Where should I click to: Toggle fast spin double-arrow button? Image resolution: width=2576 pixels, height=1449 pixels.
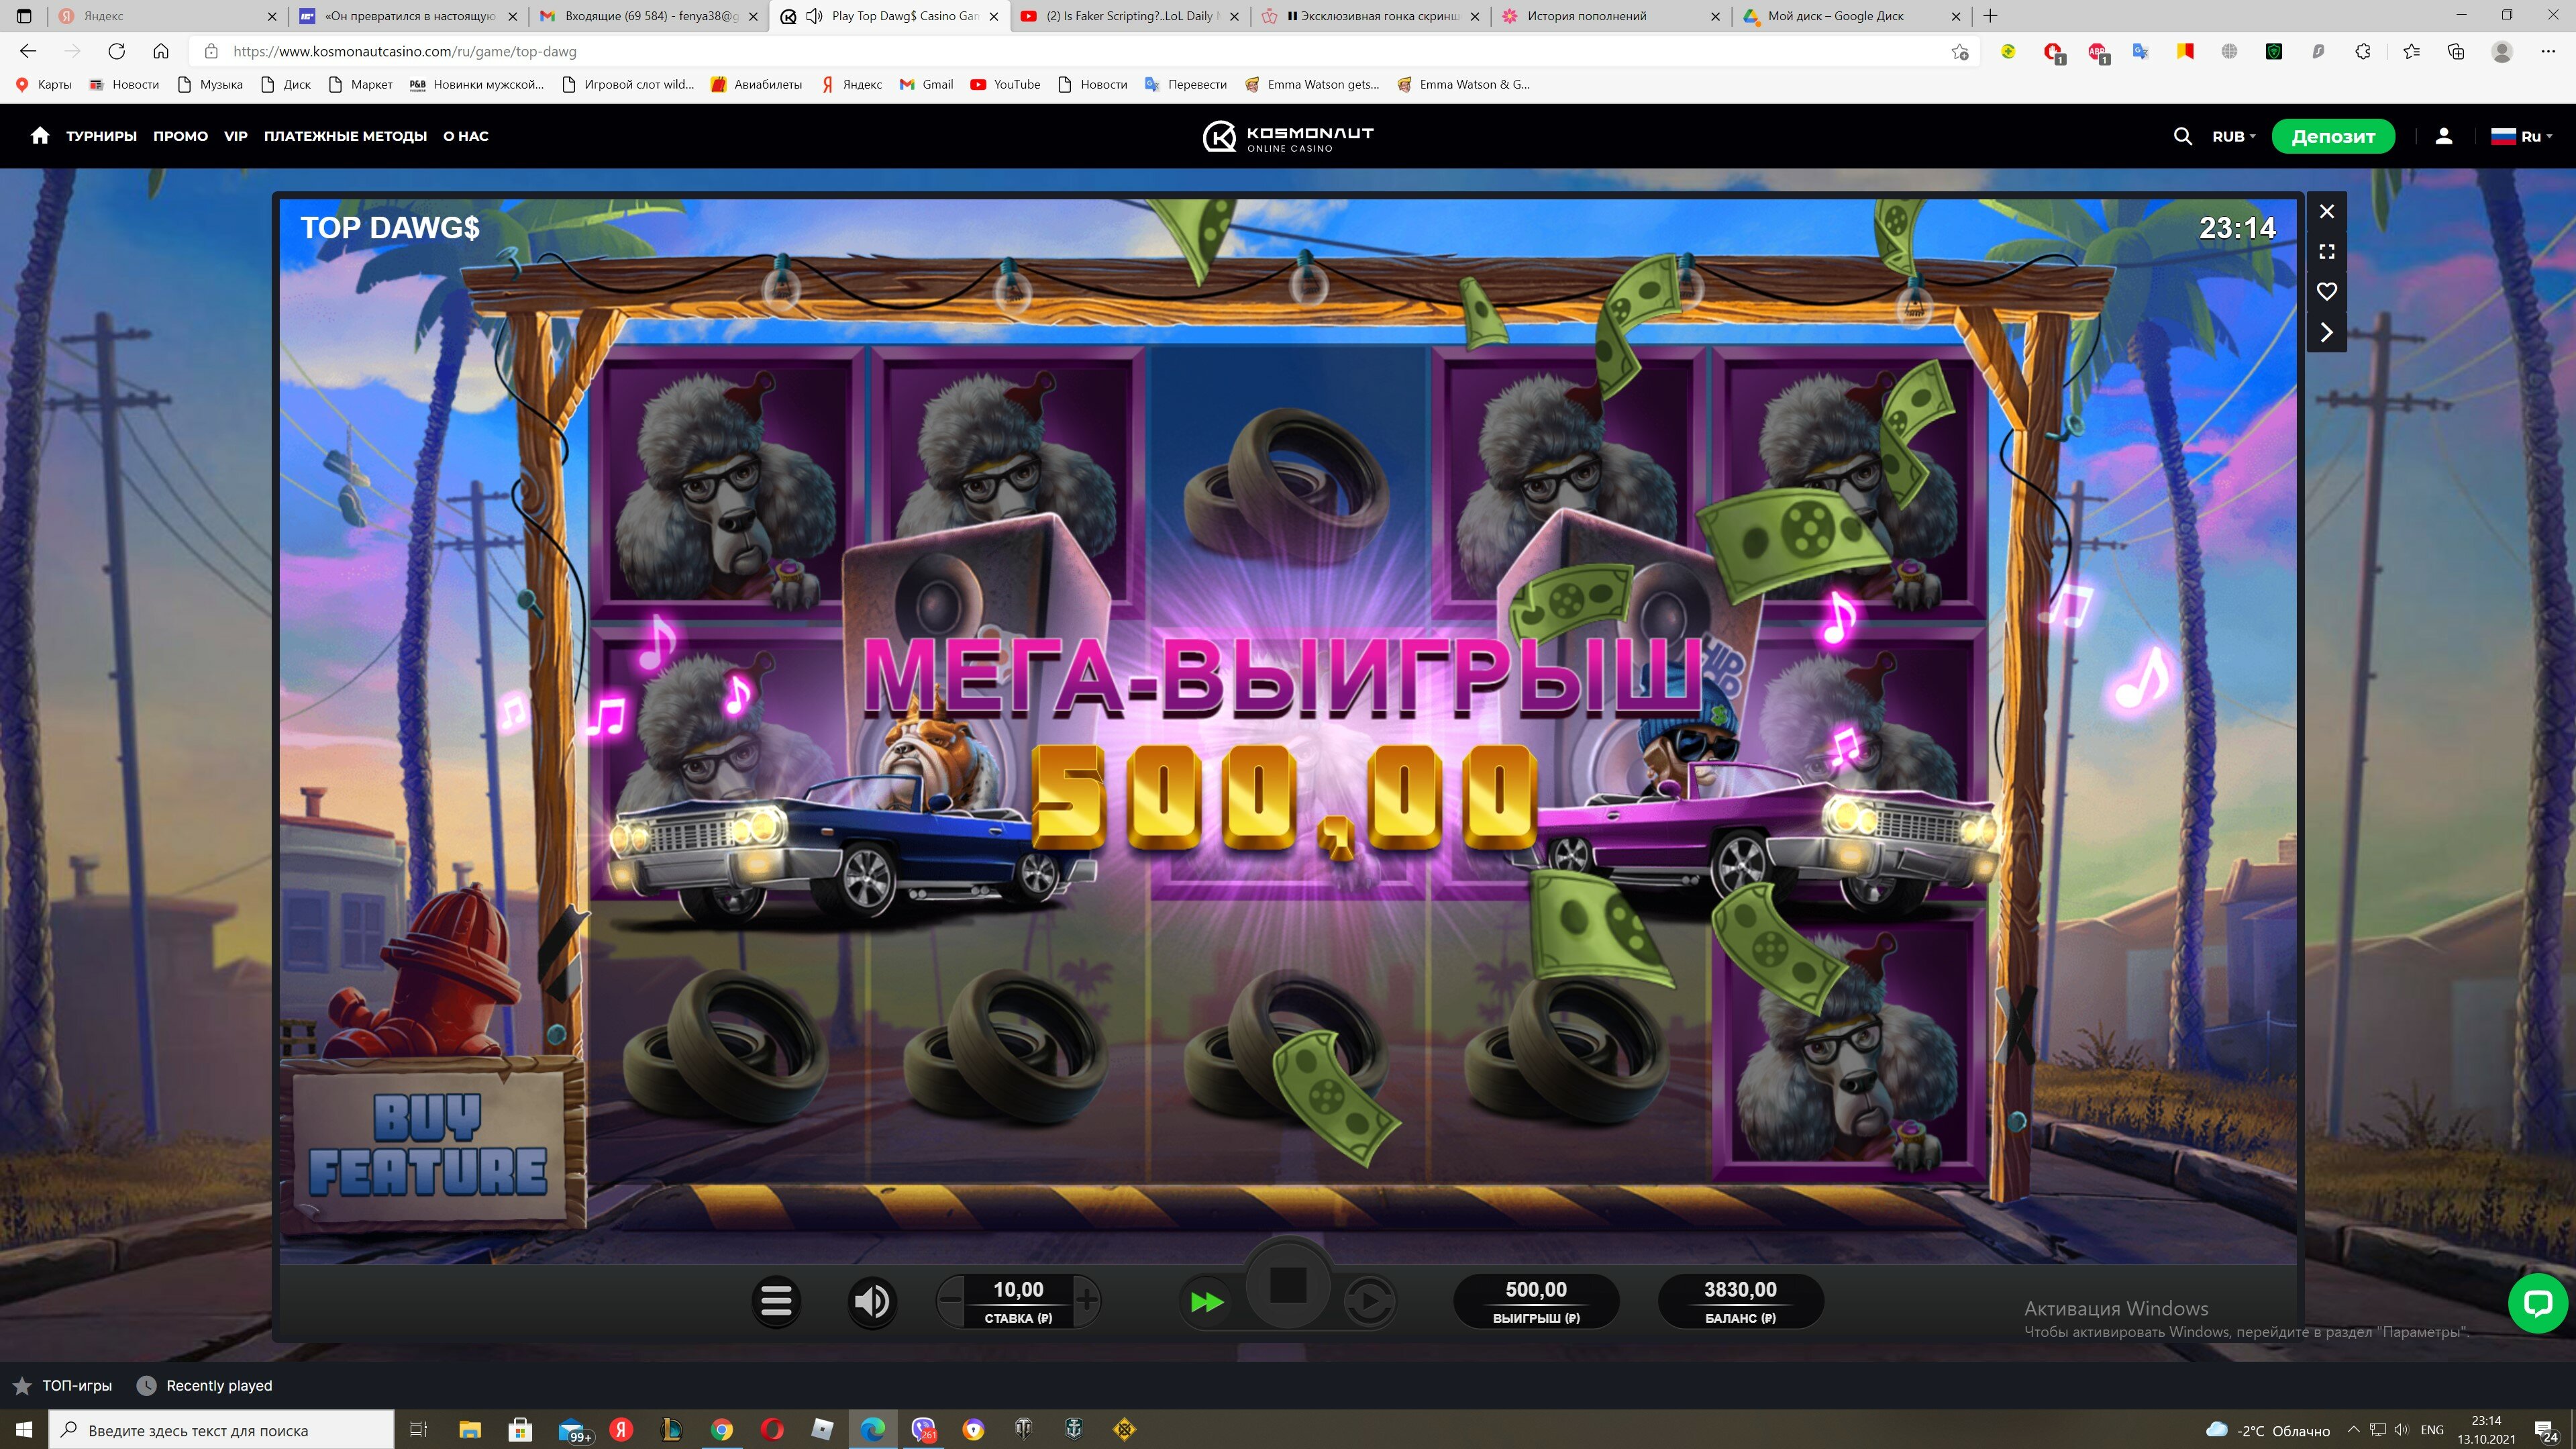(1207, 1302)
